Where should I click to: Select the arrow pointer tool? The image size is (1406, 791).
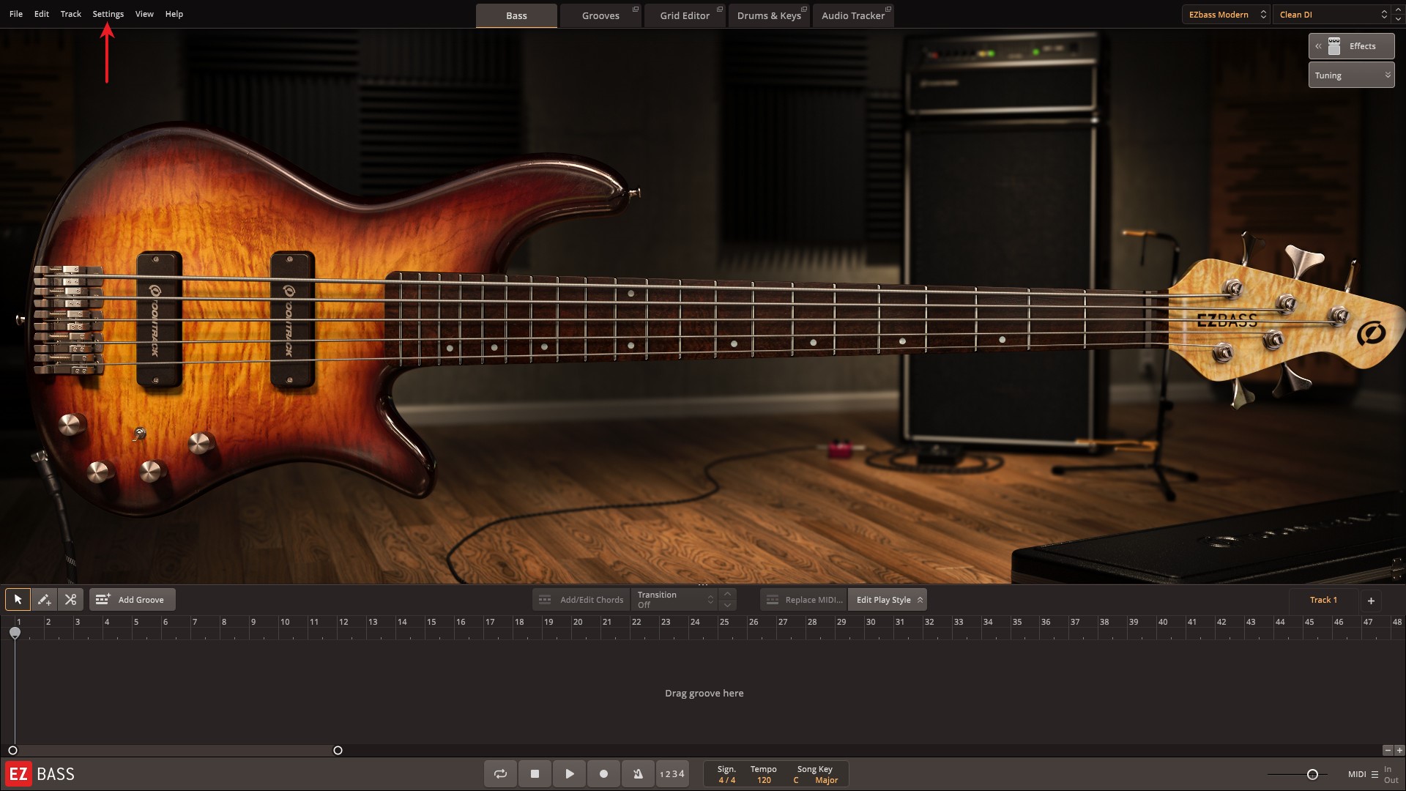[x=18, y=600]
